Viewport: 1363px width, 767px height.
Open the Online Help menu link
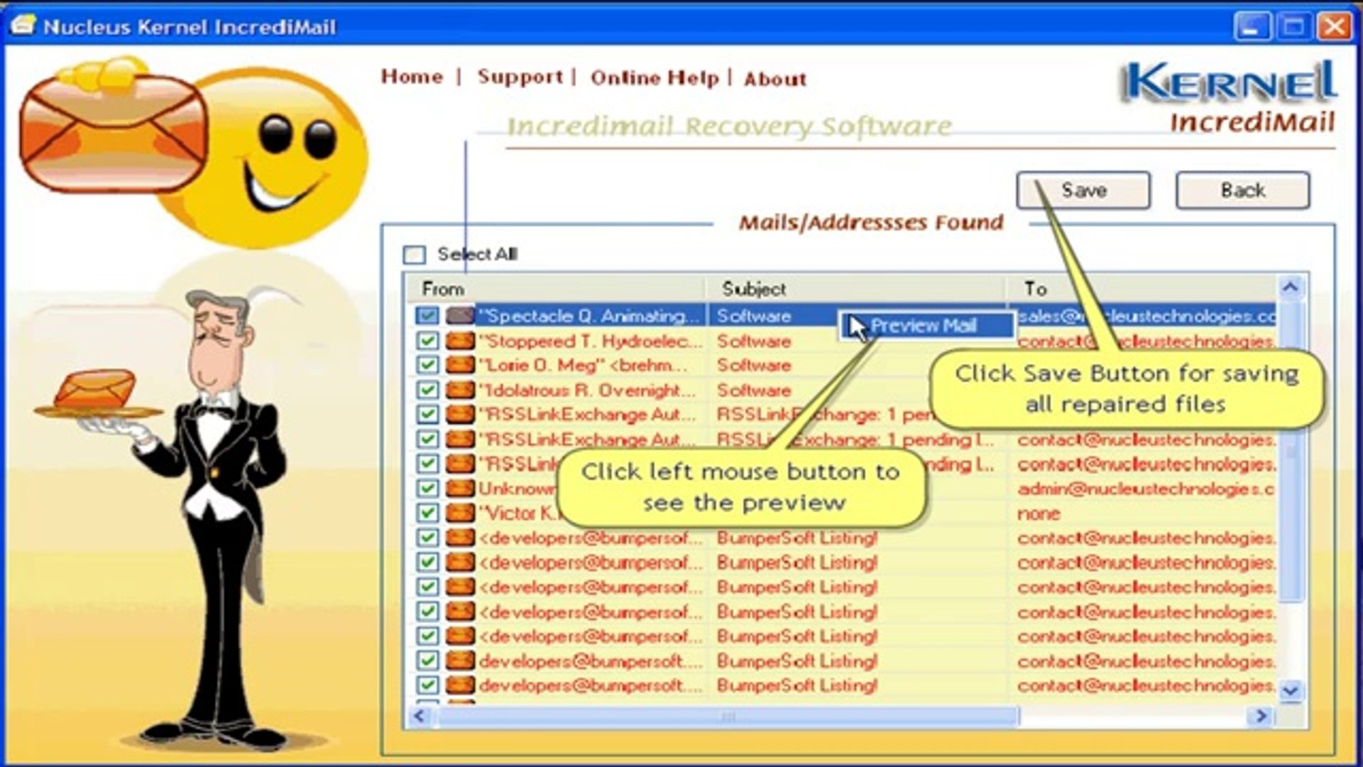point(655,78)
